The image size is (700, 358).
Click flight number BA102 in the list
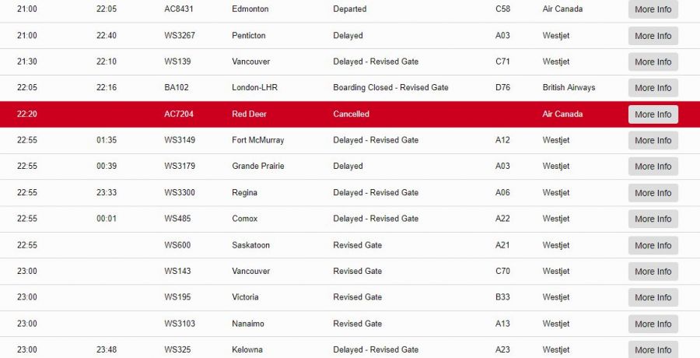177,88
